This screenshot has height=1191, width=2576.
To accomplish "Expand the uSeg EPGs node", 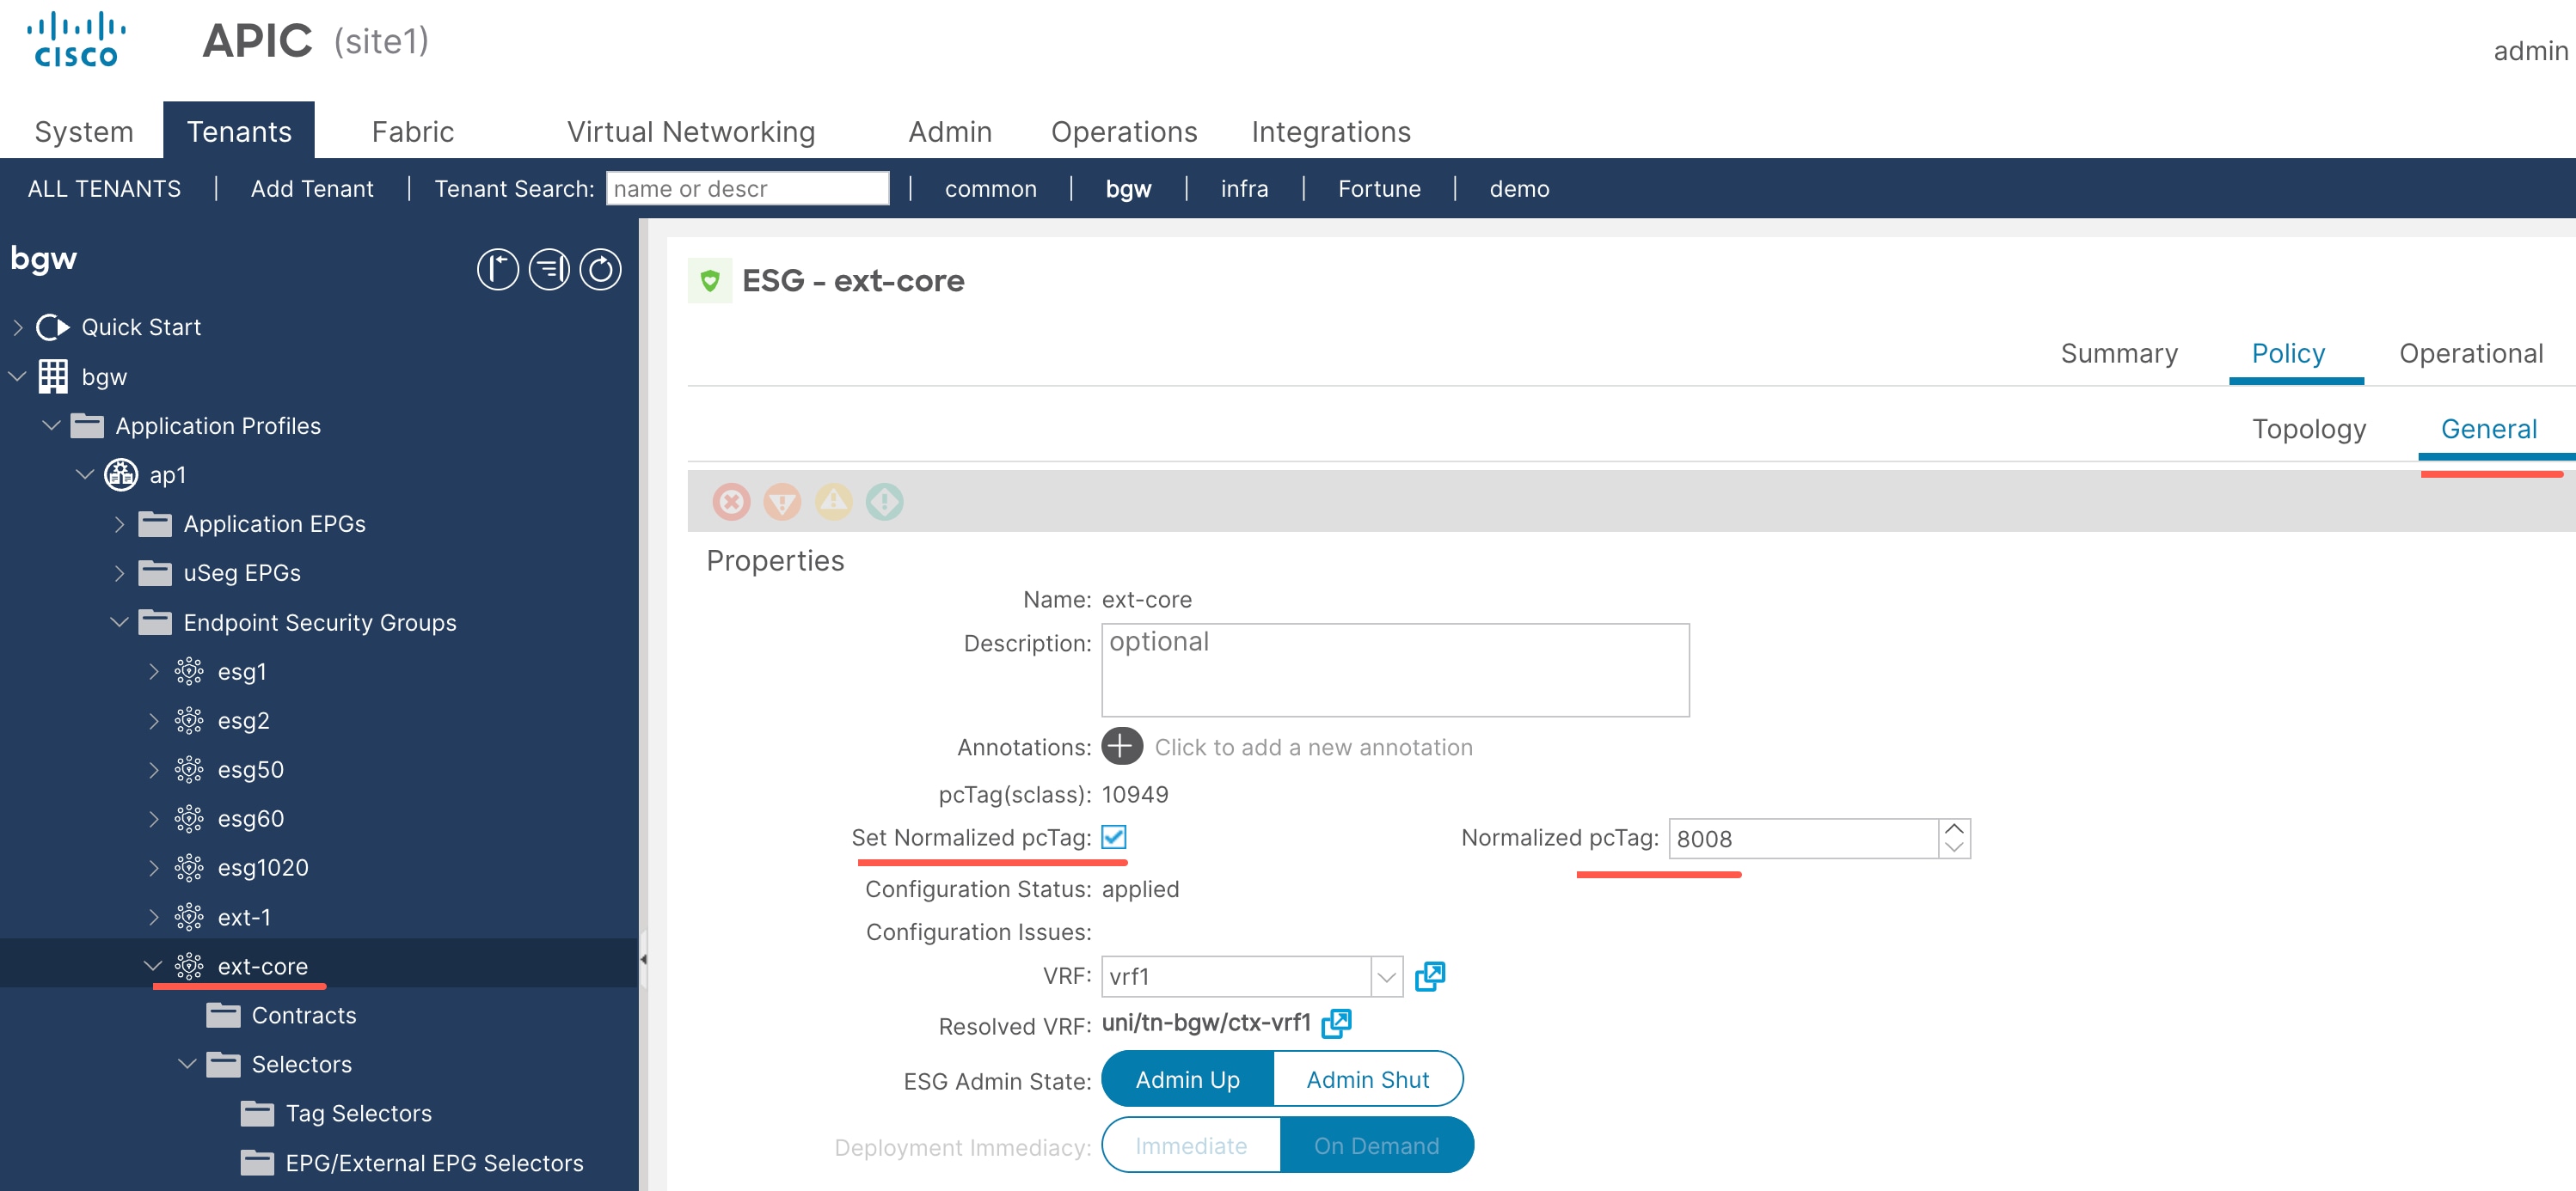I will [120, 573].
